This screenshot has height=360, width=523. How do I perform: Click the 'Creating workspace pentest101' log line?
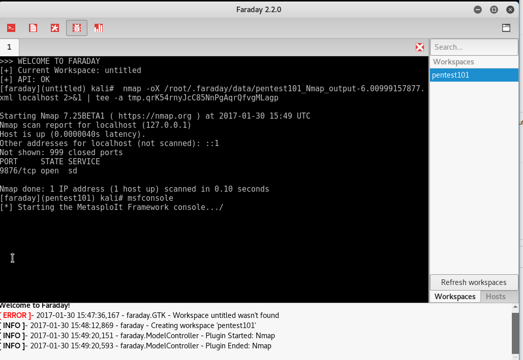click(x=128, y=326)
